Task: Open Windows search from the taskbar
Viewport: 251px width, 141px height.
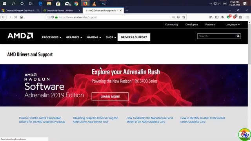Action: (13, 4)
